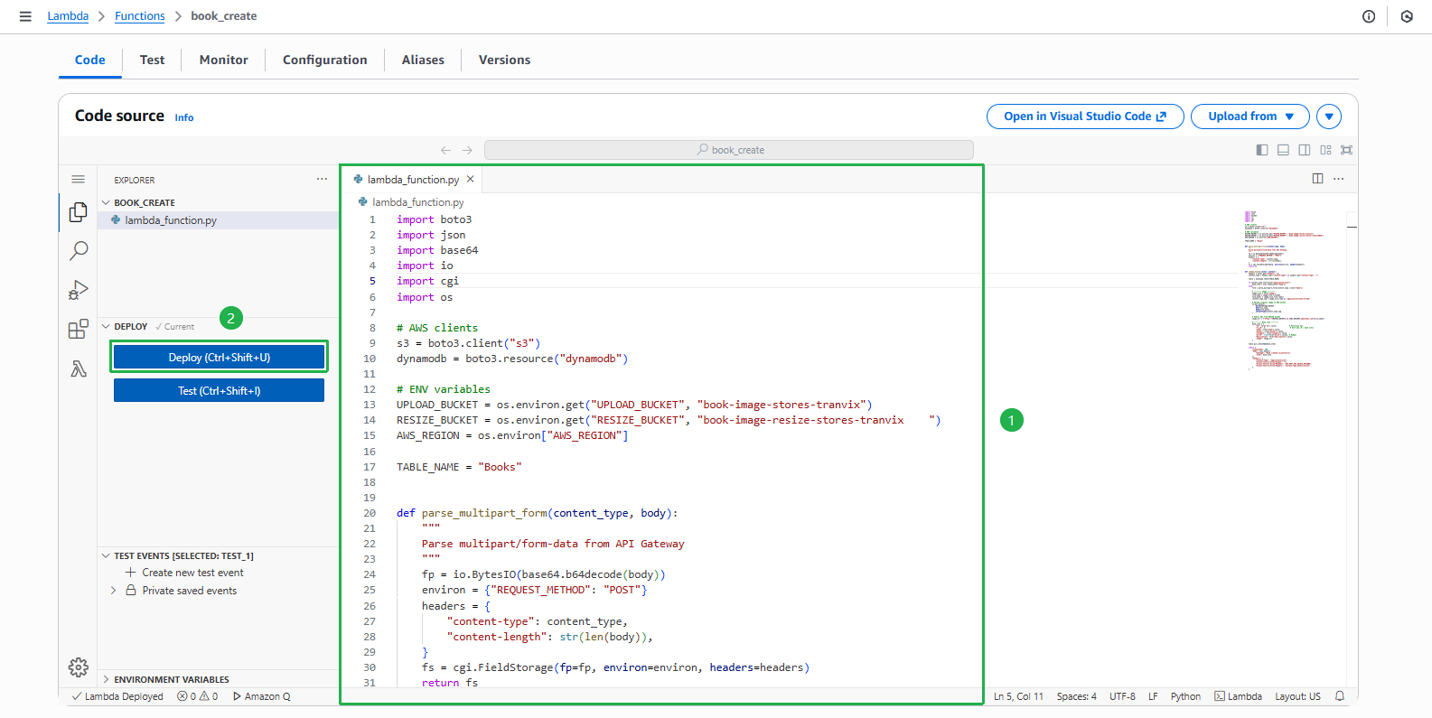Go to the Versions tab
Screen dimensions: 1432x718
click(x=504, y=60)
